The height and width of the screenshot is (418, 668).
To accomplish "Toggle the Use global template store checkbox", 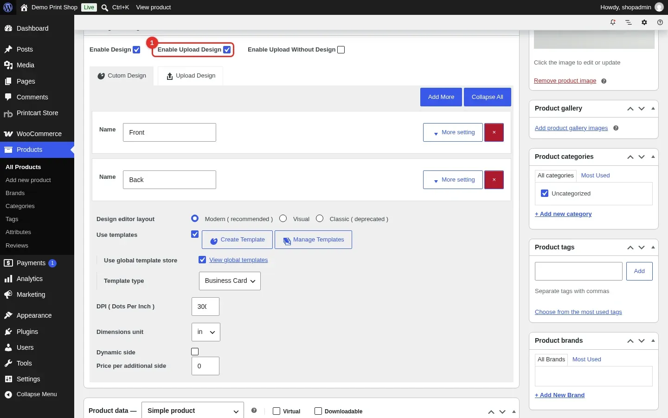I will (x=202, y=260).
